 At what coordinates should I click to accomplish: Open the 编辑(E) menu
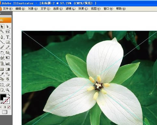(x=20, y=9)
